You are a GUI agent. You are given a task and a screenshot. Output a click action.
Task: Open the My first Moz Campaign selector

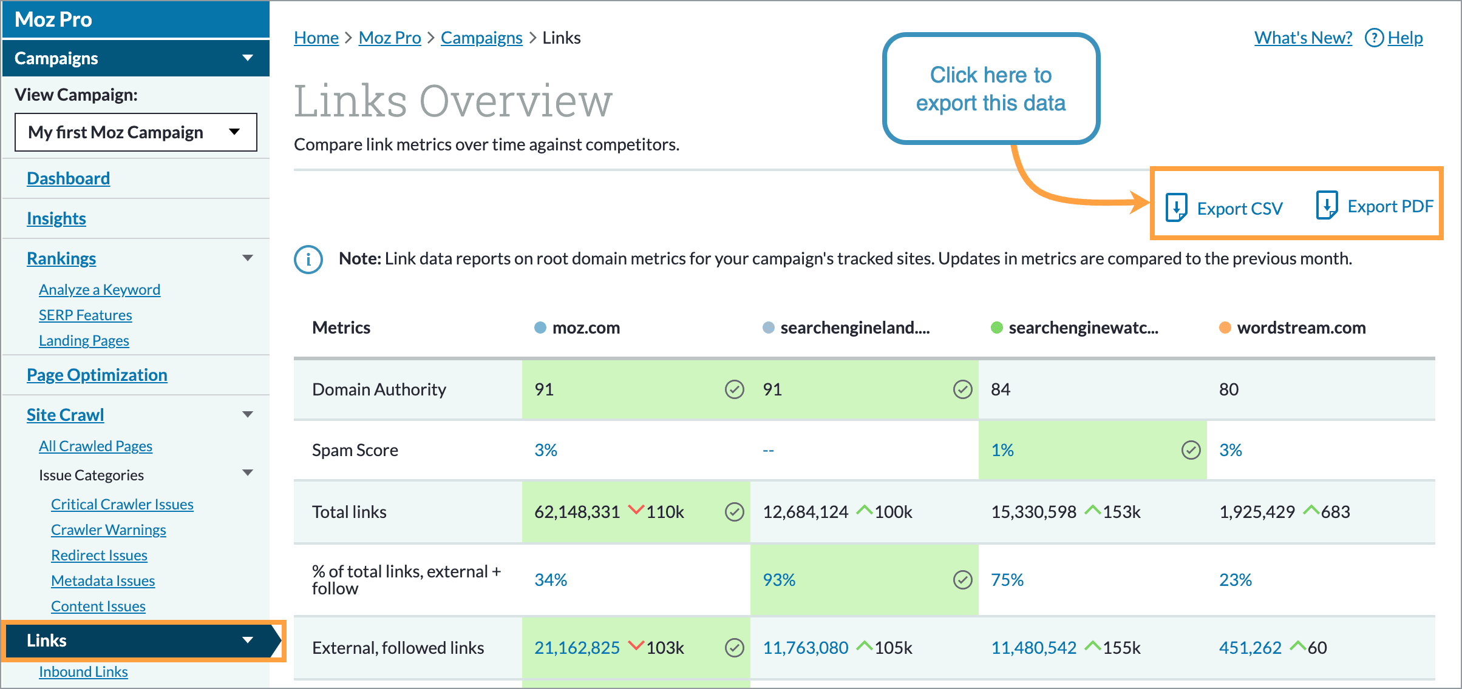tap(135, 132)
